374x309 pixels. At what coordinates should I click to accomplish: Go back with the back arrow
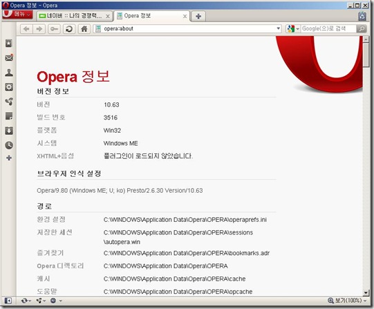[x=26, y=29]
